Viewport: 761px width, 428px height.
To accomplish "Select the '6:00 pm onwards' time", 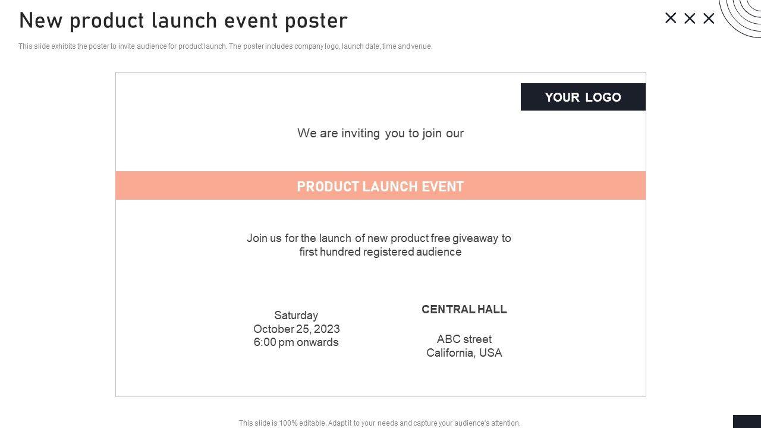I will [x=296, y=342].
